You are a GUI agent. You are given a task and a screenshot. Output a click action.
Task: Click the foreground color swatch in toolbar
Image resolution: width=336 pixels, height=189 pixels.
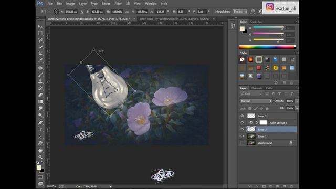[39, 168]
